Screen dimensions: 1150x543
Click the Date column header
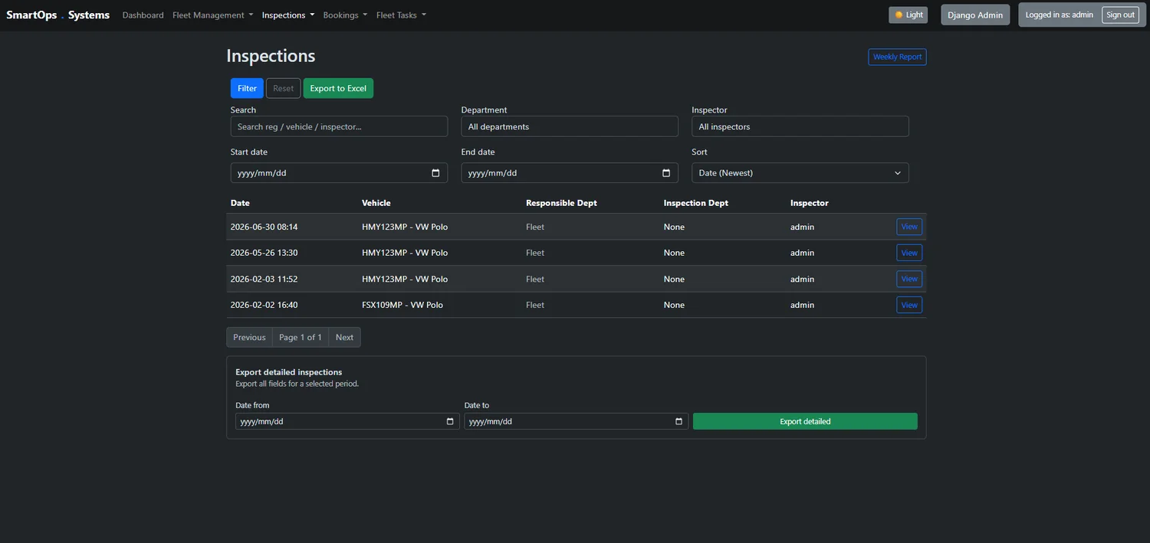[x=240, y=203]
